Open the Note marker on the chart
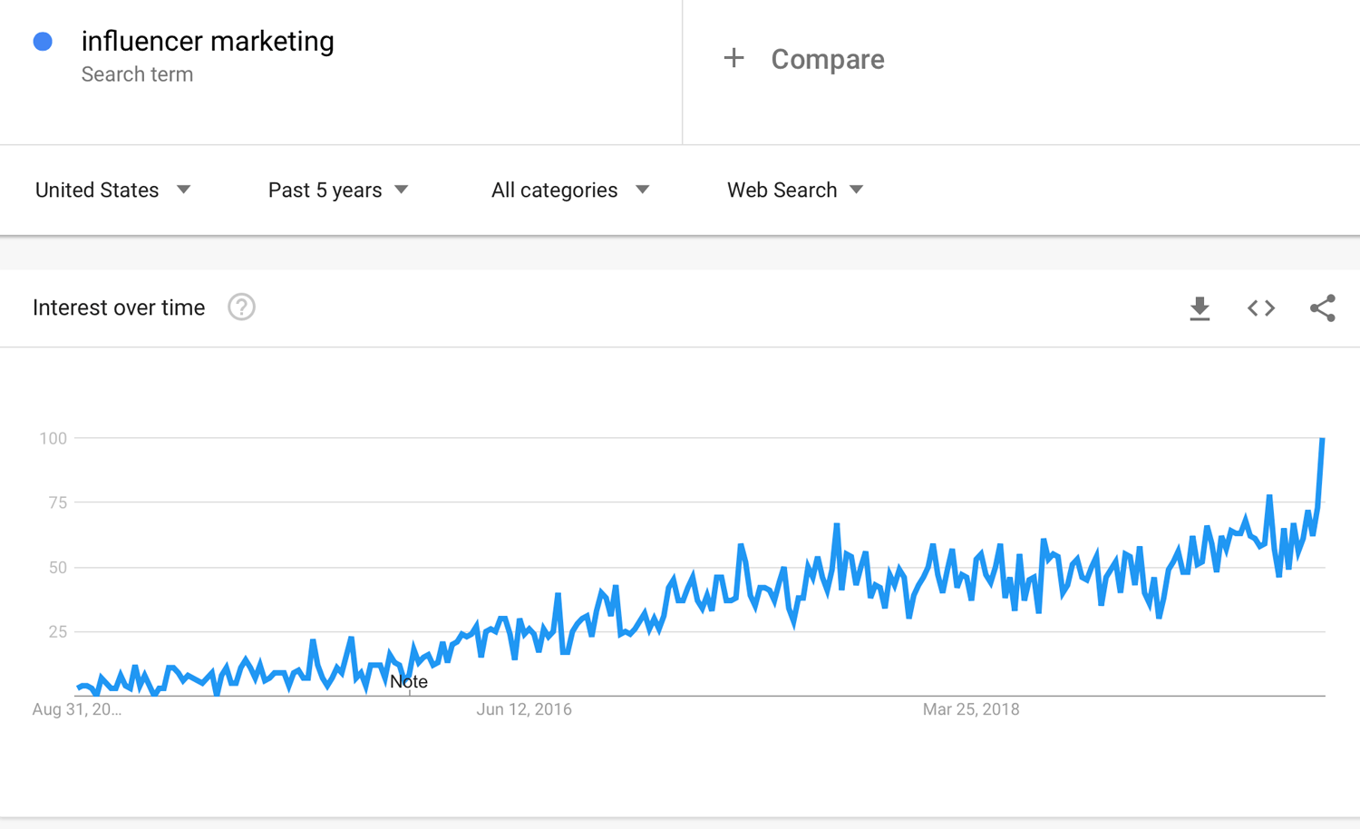 409,681
